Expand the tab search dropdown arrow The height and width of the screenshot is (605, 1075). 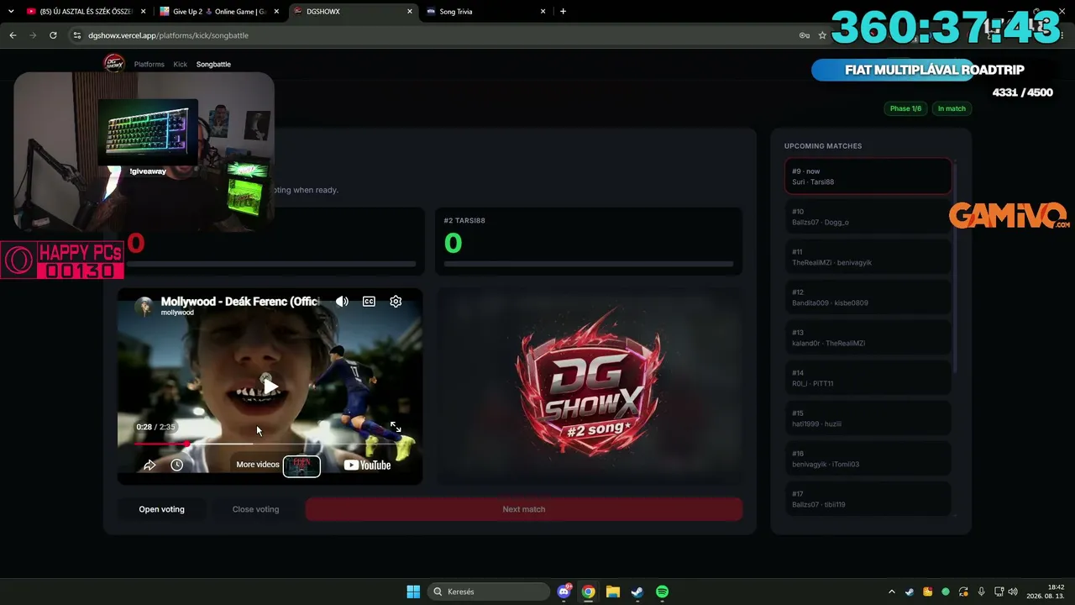(11, 12)
